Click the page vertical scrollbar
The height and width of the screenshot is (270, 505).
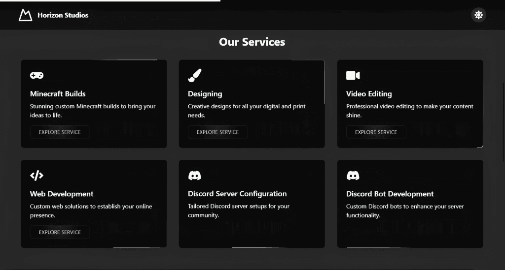[504, 121]
